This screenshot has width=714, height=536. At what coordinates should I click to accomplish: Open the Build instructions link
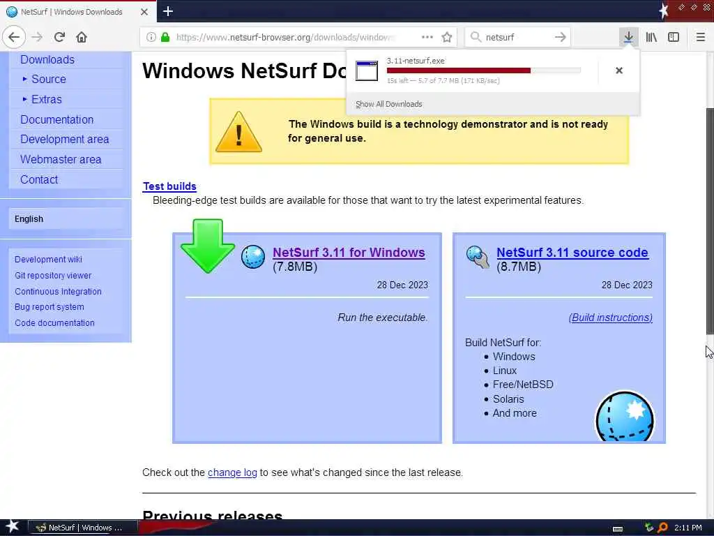[x=611, y=318]
